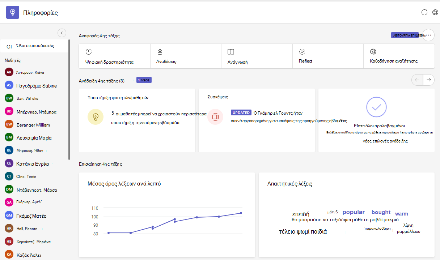Click the word 'bought' in challenging words
The image size is (440, 260).
[381, 212]
